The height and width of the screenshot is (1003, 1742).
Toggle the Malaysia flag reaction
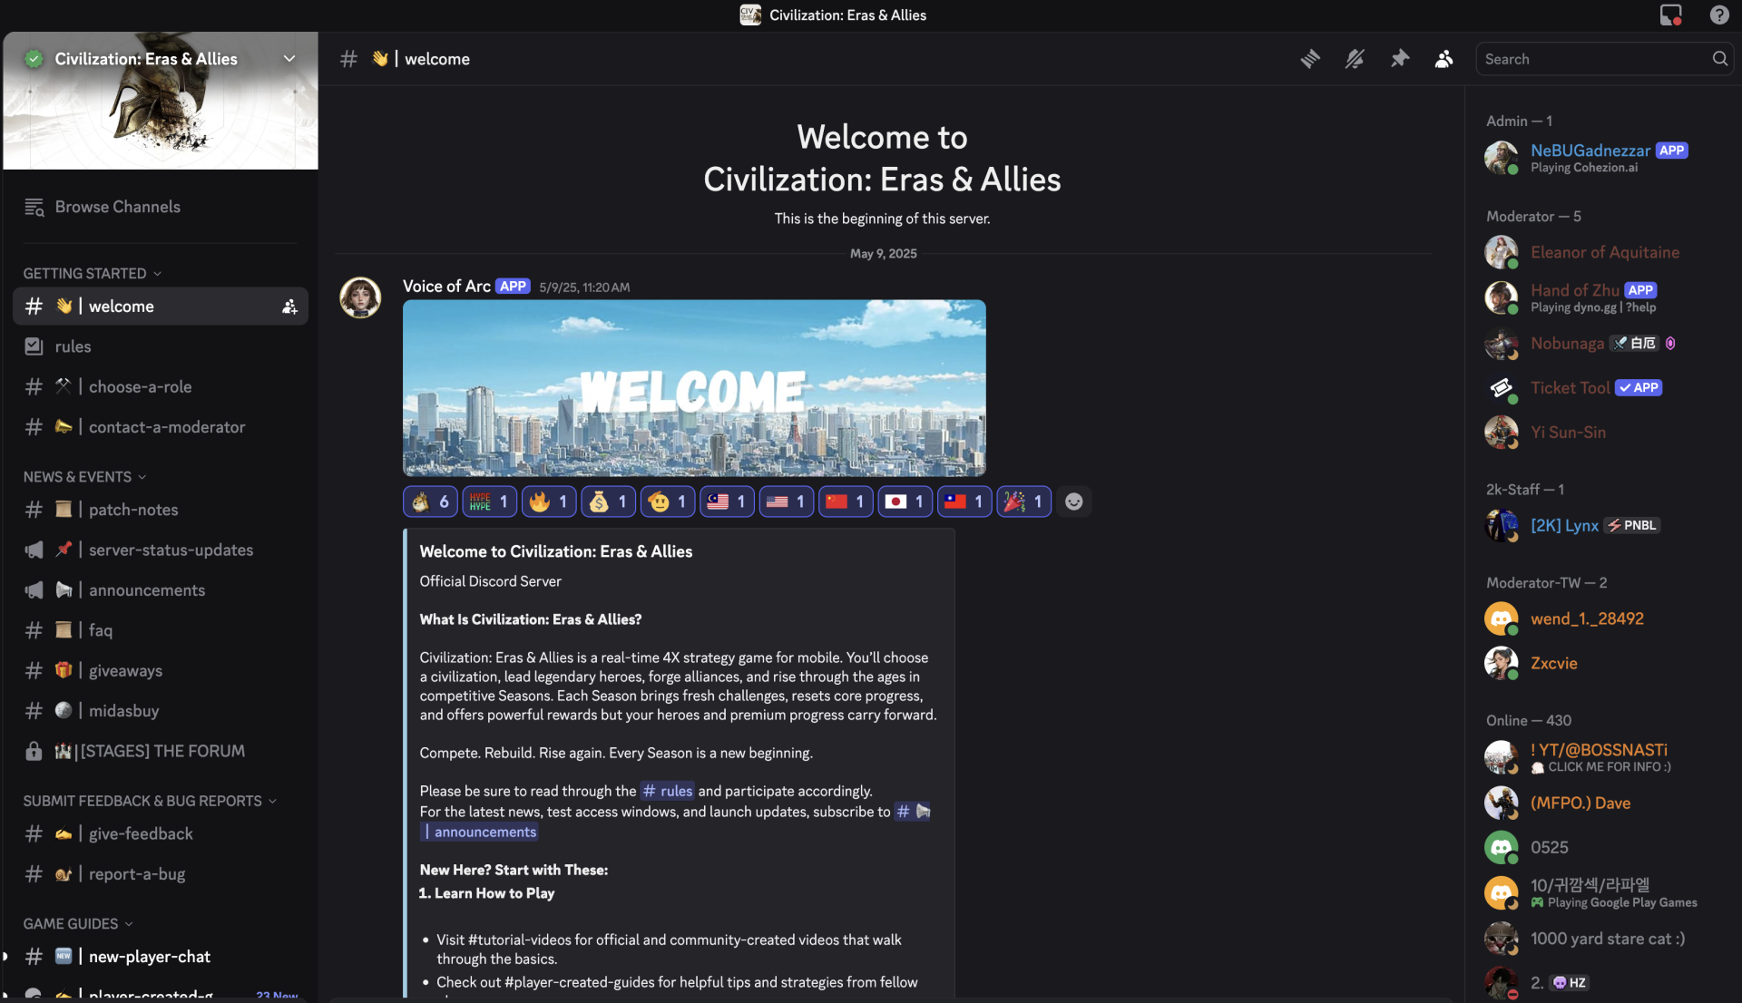tap(727, 501)
